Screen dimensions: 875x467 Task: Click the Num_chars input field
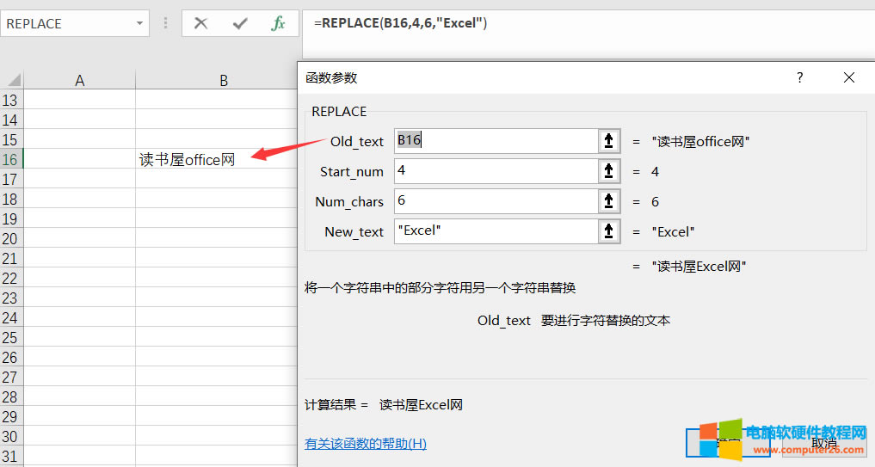pyautogui.click(x=495, y=201)
